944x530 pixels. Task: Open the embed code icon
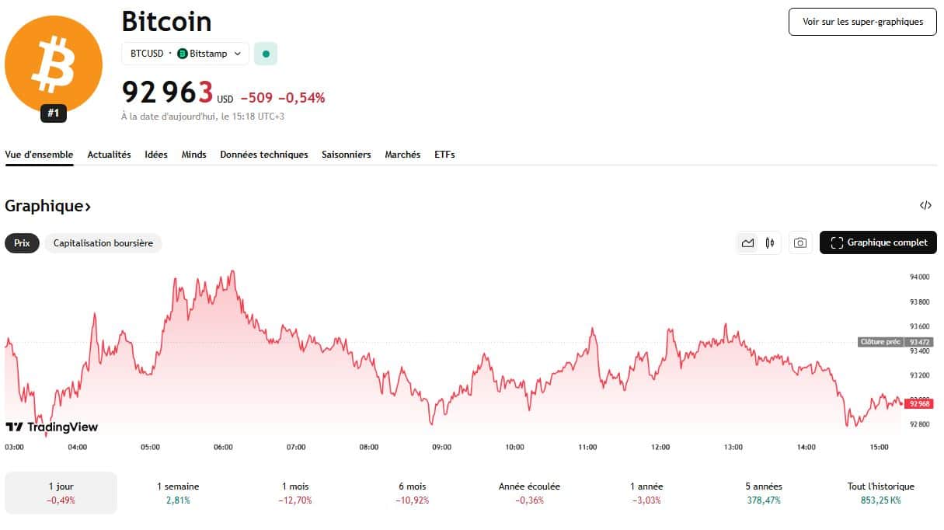coord(925,206)
